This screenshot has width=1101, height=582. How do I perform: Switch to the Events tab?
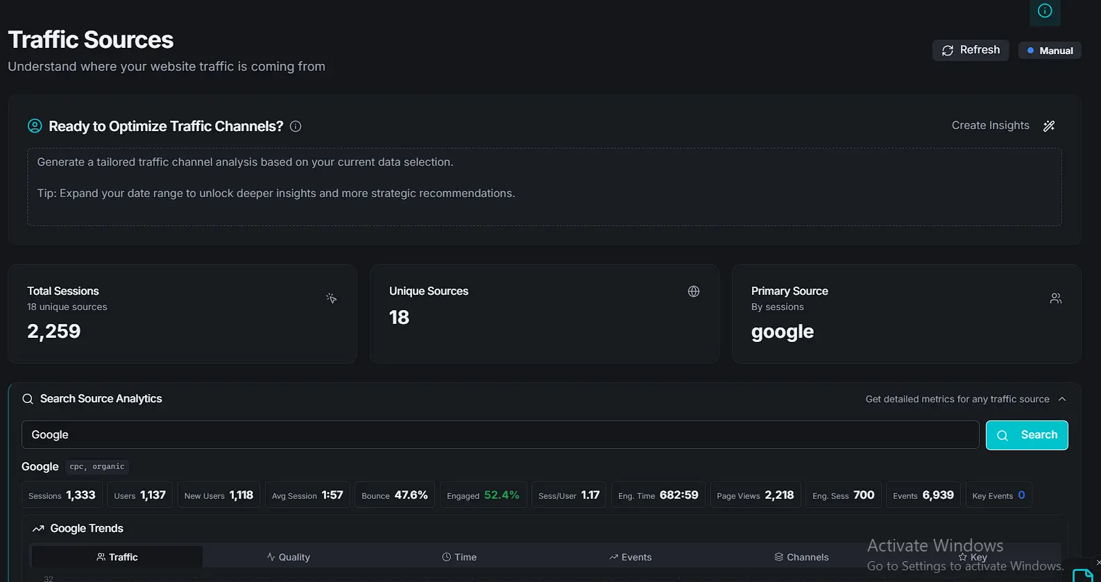630,557
